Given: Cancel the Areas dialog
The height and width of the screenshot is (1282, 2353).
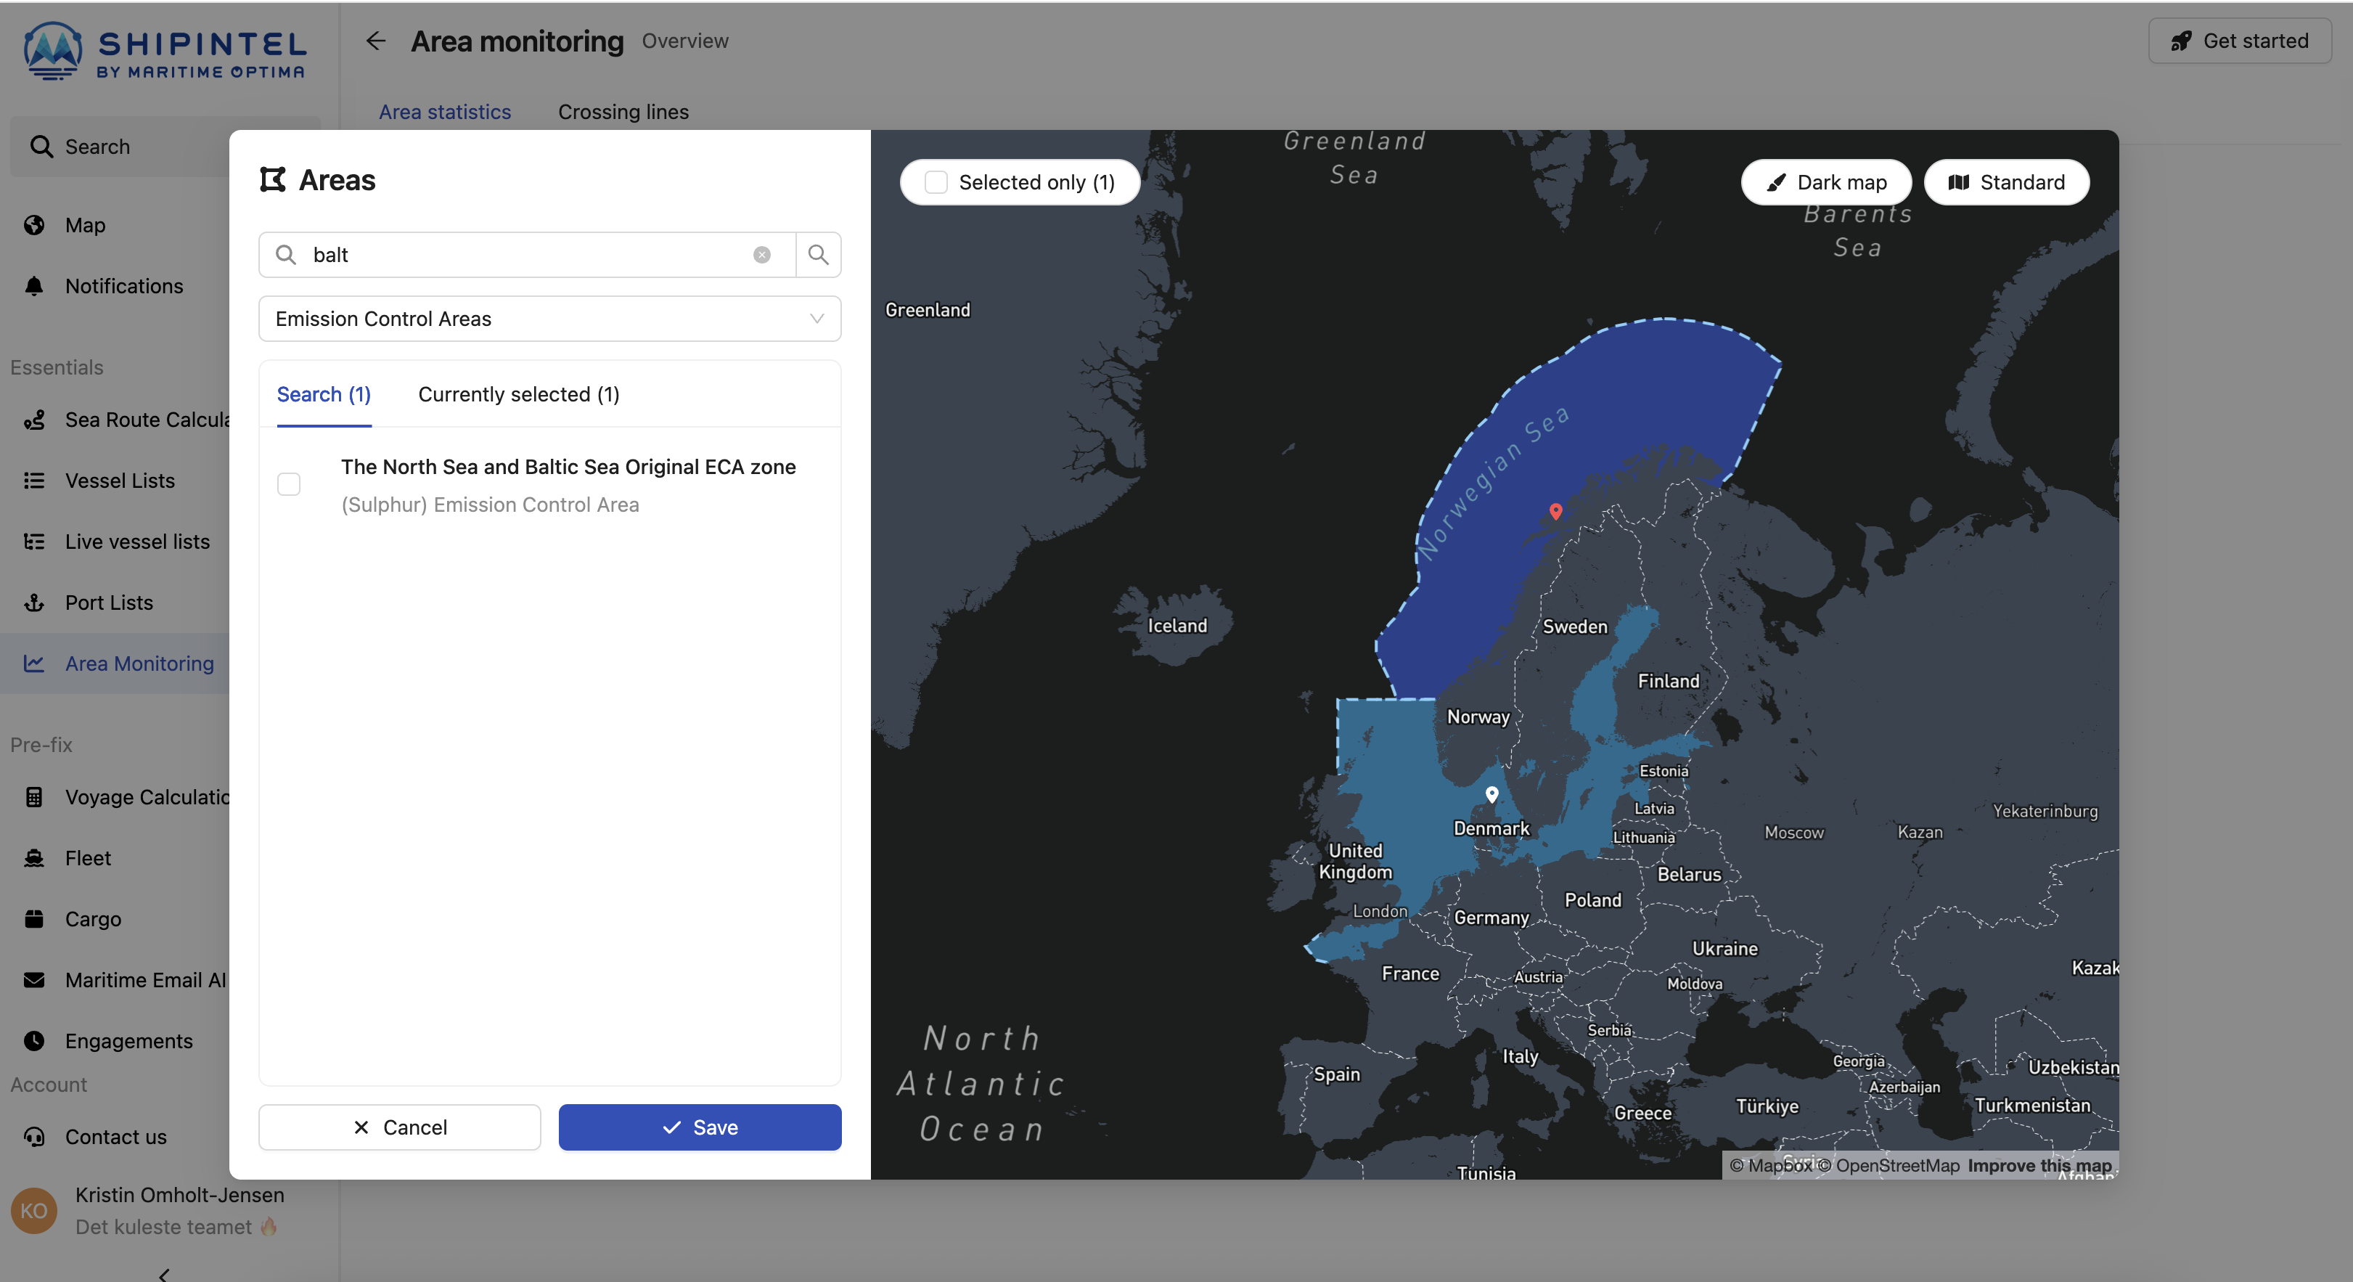Looking at the screenshot, I should pyautogui.click(x=399, y=1127).
